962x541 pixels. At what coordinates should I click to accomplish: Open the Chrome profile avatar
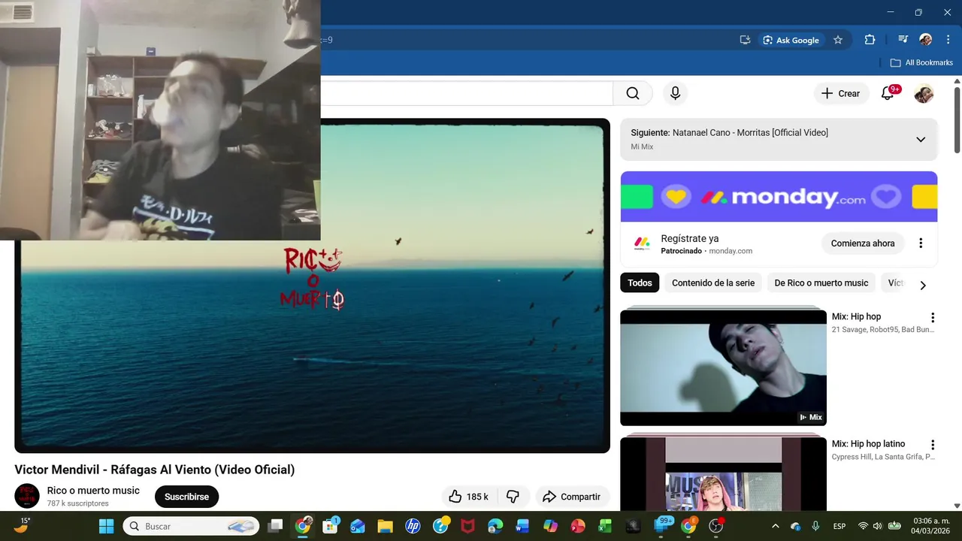926,40
